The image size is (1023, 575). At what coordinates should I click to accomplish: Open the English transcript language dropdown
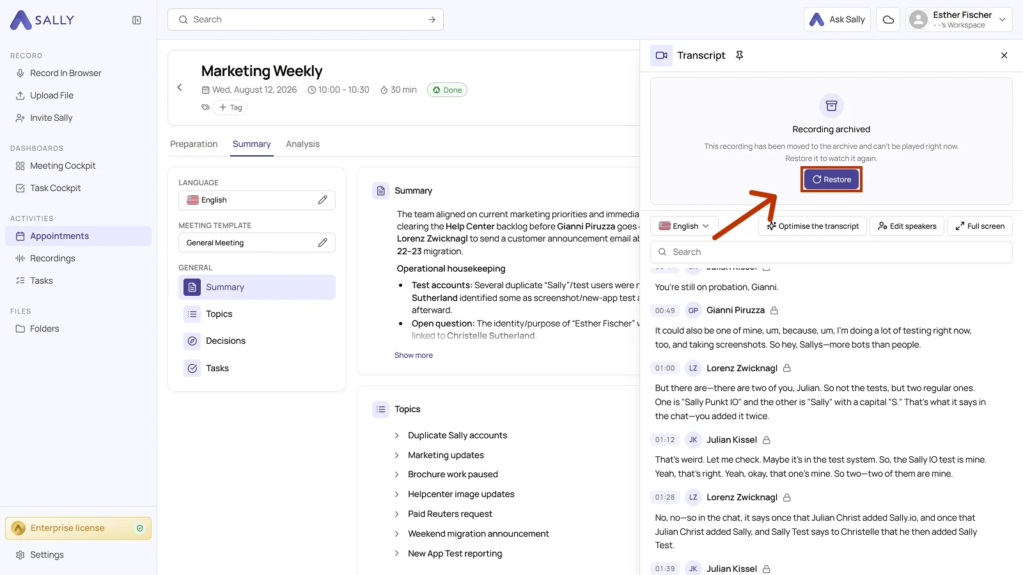(684, 226)
